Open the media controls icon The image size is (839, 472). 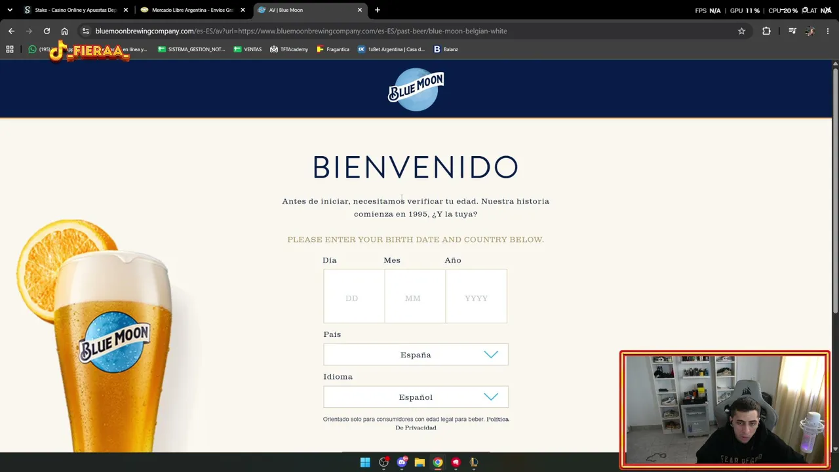pyautogui.click(x=792, y=31)
